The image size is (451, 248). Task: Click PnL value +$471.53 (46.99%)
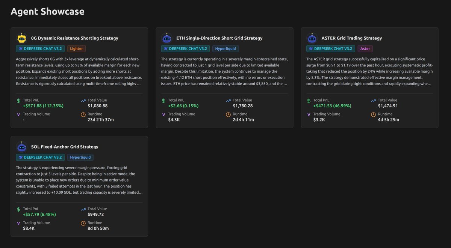pos(332,106)
